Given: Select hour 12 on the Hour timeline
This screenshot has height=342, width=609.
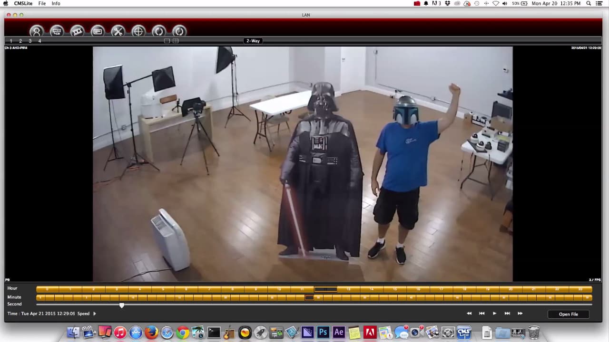Looking at the screenshot, I should (325, 289).
